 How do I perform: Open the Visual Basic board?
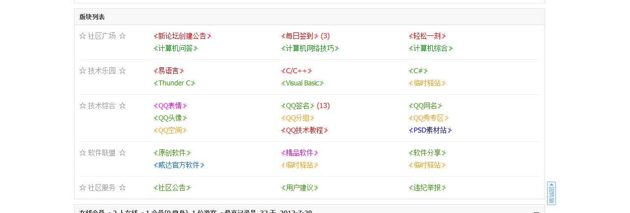pyautogui.click(x=303, y=83)
